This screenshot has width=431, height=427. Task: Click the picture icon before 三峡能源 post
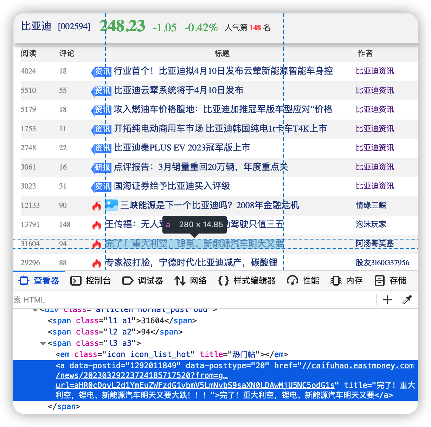tap(112, 205)
